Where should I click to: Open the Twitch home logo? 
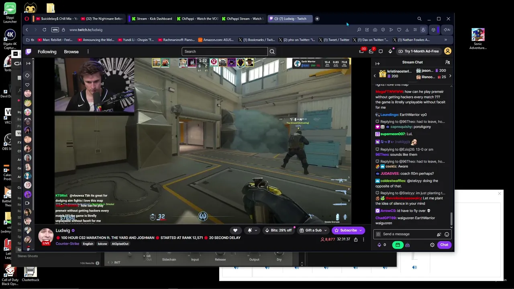tap(29, 51)
